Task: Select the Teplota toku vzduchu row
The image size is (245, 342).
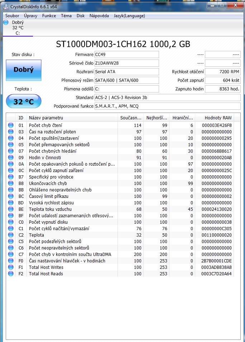Action: click(120, 209)
